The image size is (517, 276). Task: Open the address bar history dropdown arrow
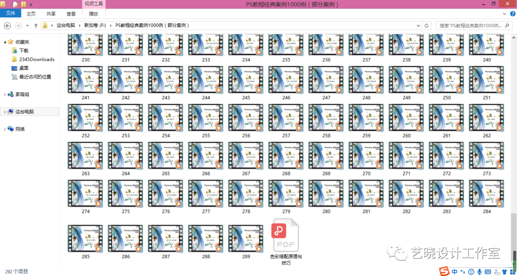[417, 26]
